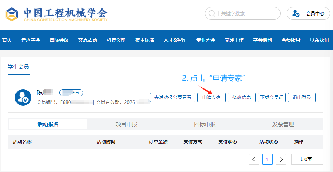Click the blue member avatar icon

(x=23, y=97)
